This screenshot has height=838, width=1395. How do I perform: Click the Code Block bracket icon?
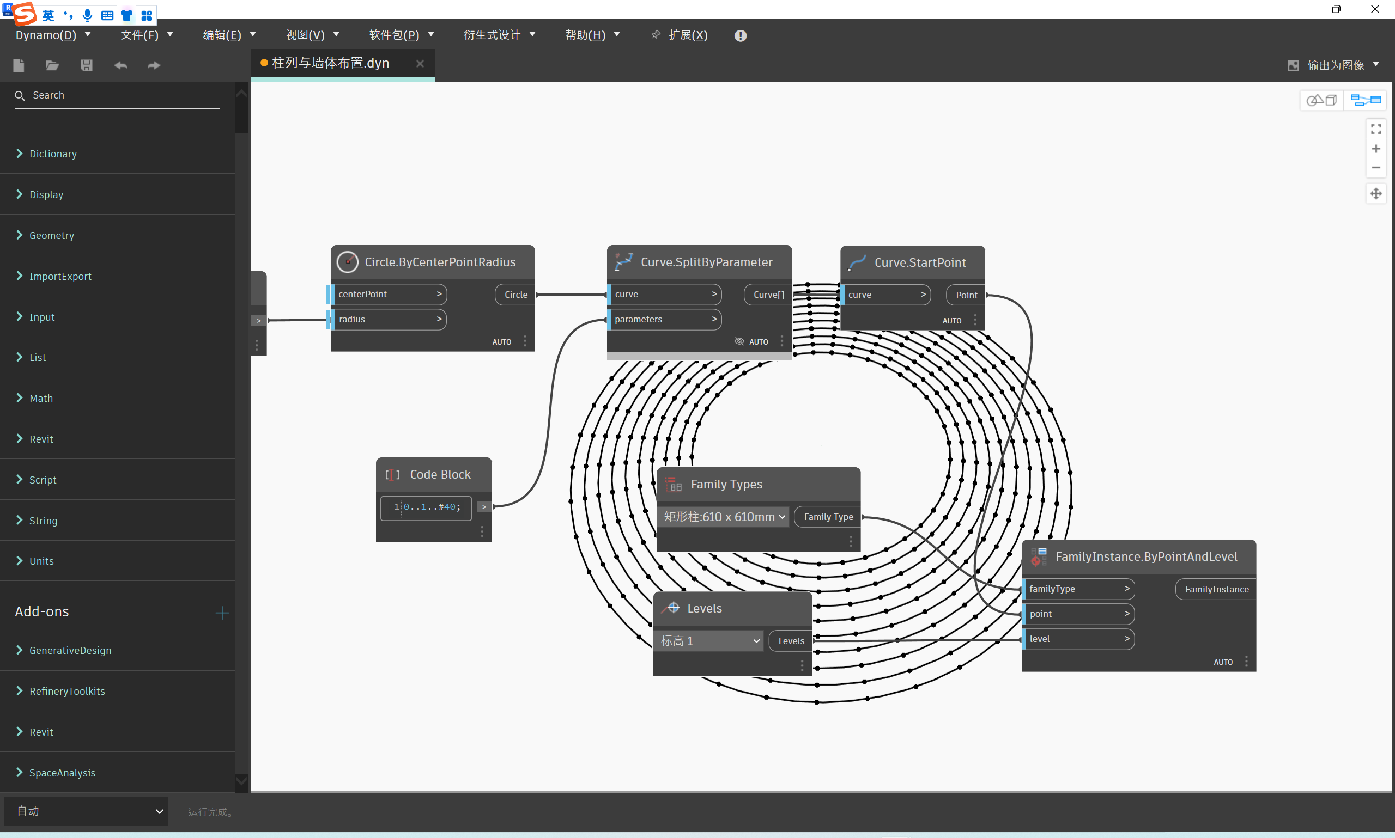(392, 475)
